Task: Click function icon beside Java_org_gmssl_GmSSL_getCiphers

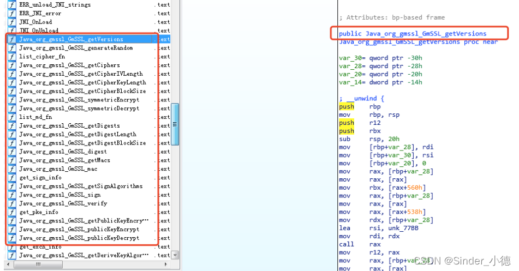Action: click(12, 65)
